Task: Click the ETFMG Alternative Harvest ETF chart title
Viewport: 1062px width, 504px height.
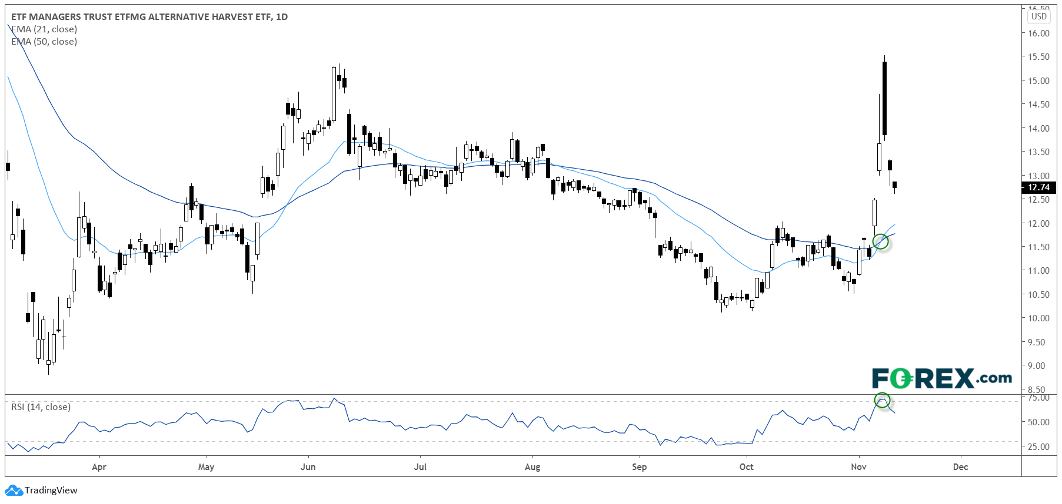Action: (x=149, y=16)
